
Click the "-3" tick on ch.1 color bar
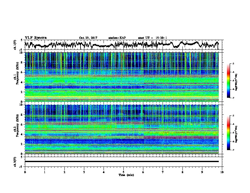(233, 63)
